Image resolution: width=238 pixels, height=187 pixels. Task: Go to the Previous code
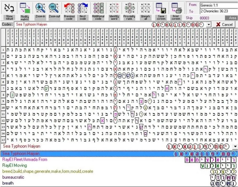69,8
